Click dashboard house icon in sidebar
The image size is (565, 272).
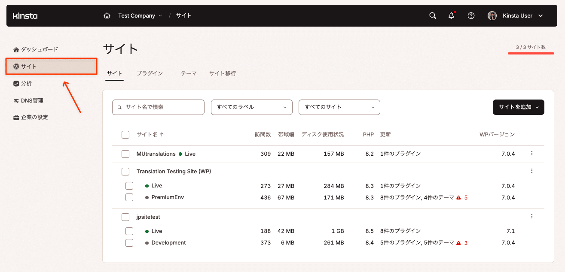click(x=16, y=49)
